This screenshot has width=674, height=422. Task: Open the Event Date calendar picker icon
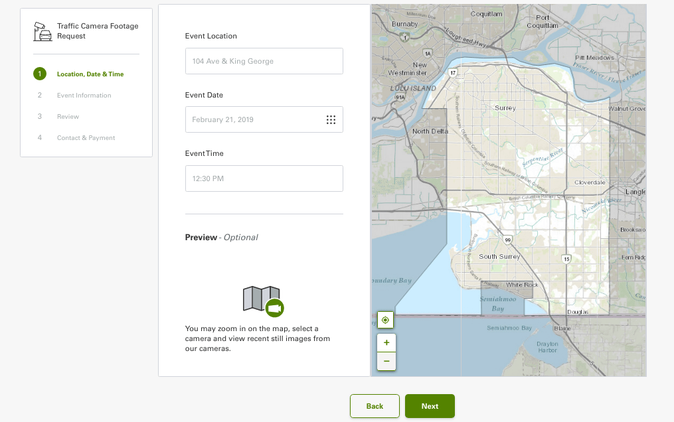(x=331, y=120)
